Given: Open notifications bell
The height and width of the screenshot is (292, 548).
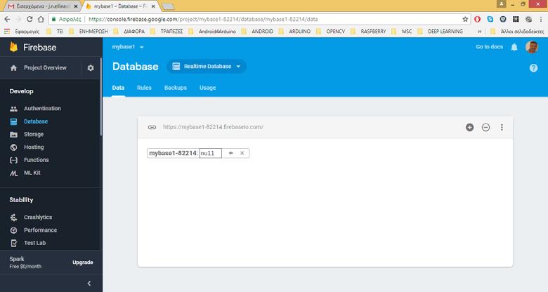Looking at the screenshot, I should tap(514, 47).
